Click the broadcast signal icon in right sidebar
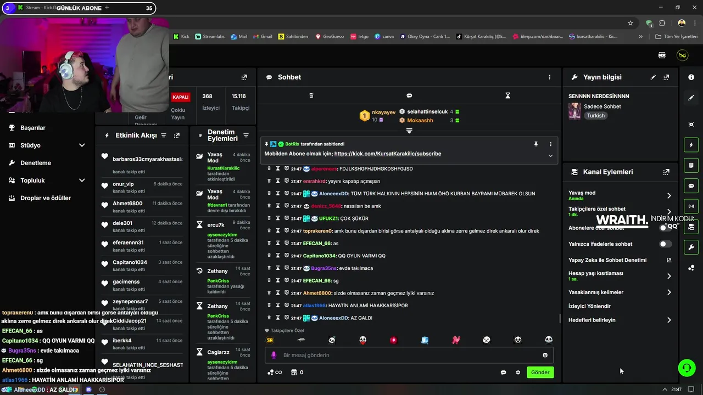 tap(691, 206)
